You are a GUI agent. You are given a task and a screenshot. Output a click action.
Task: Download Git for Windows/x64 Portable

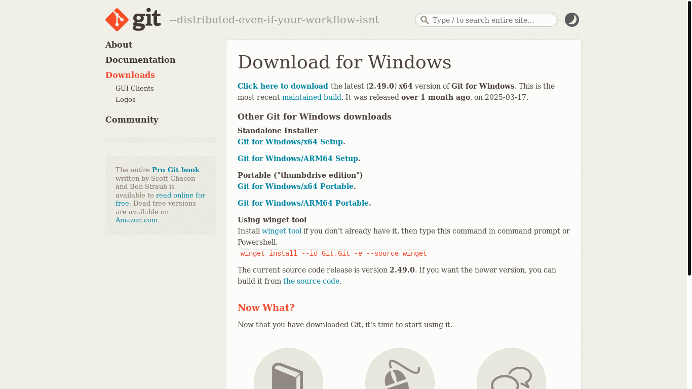pos(295,186)
